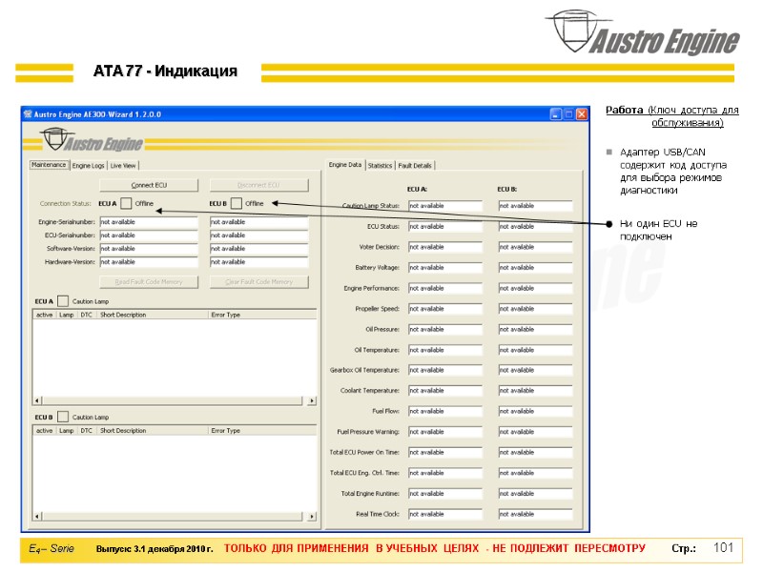Switch to the Live View tab
Screen dimensions: 763x572
(x=123, y=165)
